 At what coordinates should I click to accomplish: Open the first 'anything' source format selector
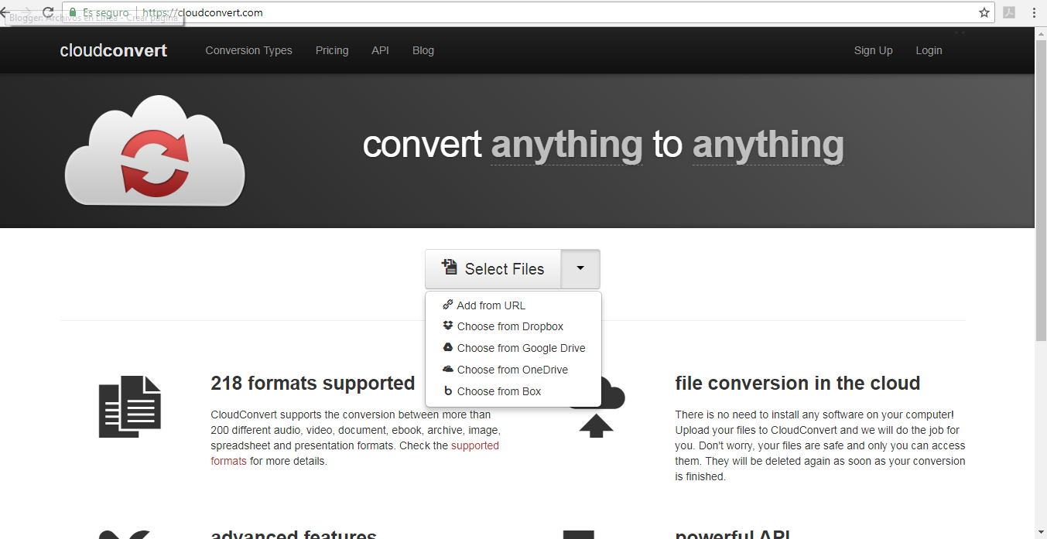[566, 145]
